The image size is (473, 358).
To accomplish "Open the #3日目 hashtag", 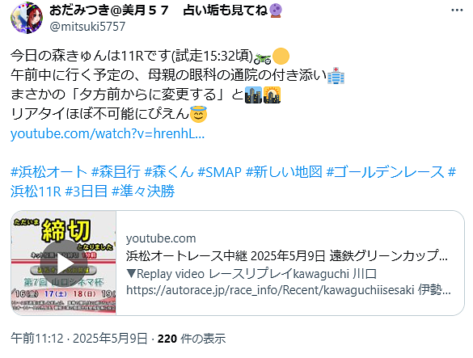I will click(x=87, y=192).
